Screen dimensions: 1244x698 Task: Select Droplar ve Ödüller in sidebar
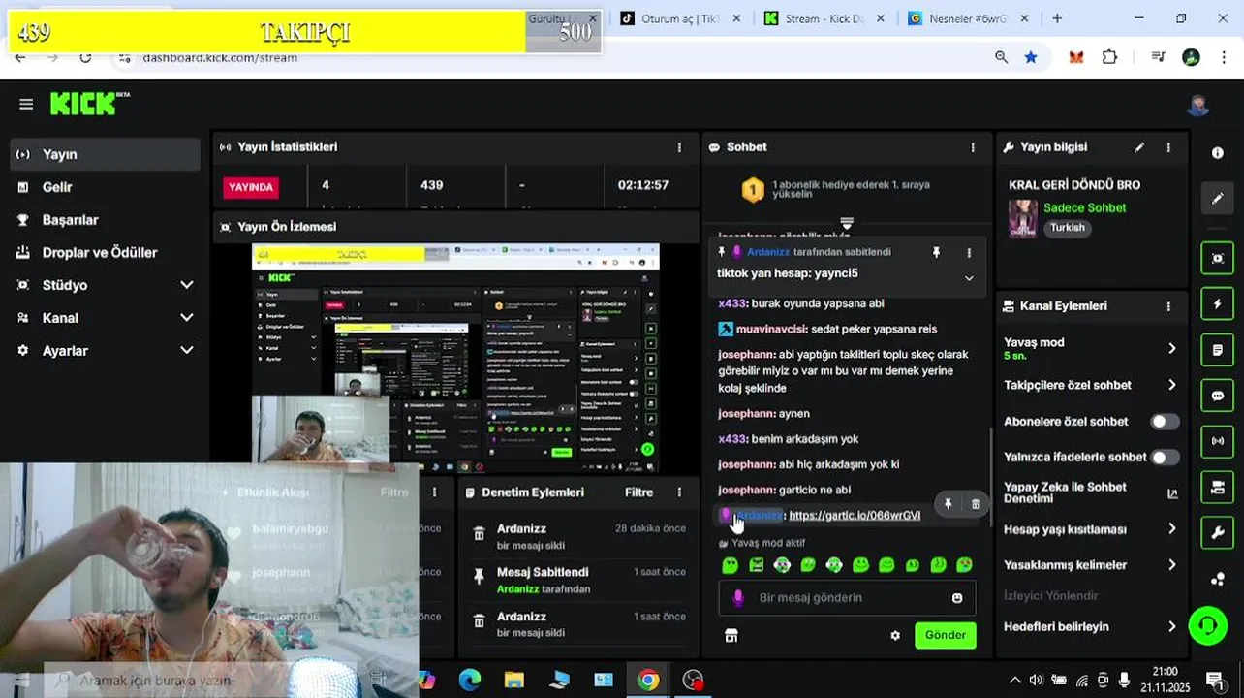105,253
